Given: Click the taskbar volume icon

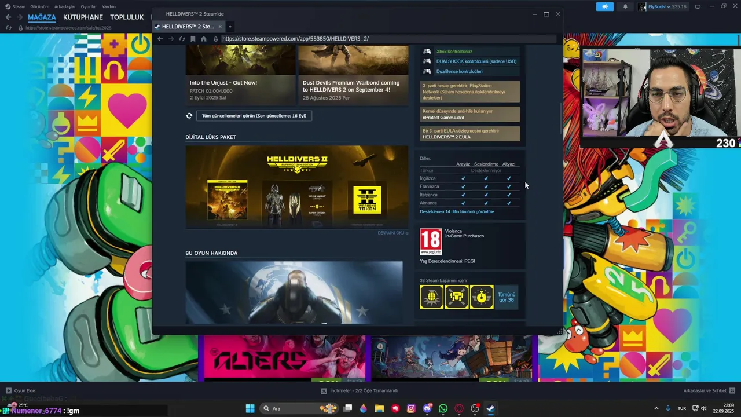Looking at the screenshot, I should [x=704, y=408].
